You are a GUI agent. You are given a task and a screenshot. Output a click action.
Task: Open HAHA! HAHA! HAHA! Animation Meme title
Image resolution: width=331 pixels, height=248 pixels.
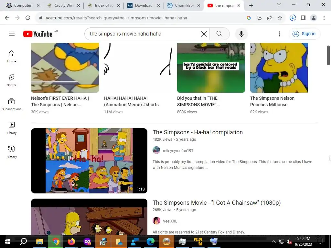[131, 101]
